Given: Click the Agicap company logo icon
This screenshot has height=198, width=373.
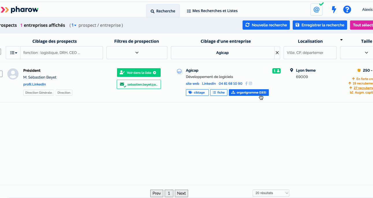Looking at the screenshot, I should (x=179, y=71).
